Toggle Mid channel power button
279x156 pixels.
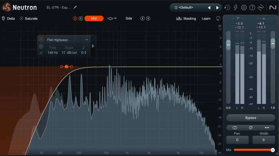click(75, 18)
